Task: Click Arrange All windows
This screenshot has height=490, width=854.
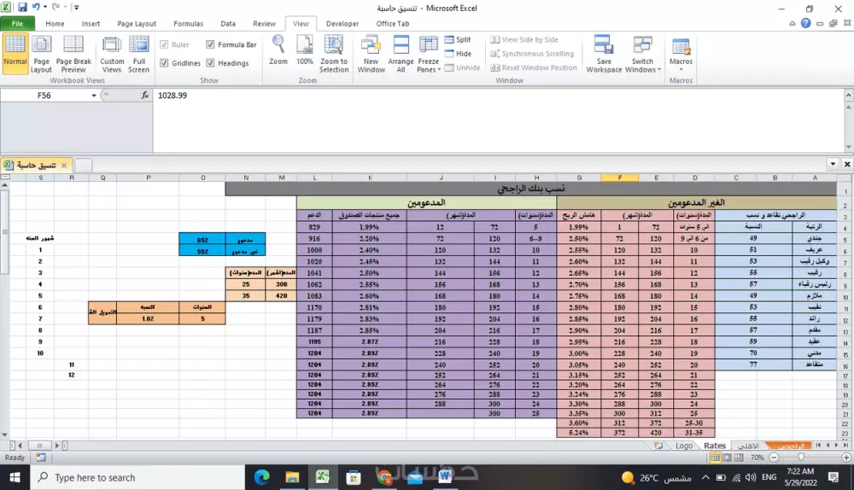Action: [x=401, y=54]
